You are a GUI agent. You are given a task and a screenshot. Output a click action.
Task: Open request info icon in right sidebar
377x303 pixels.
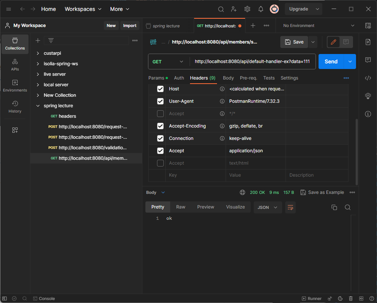tap(368, 114)
